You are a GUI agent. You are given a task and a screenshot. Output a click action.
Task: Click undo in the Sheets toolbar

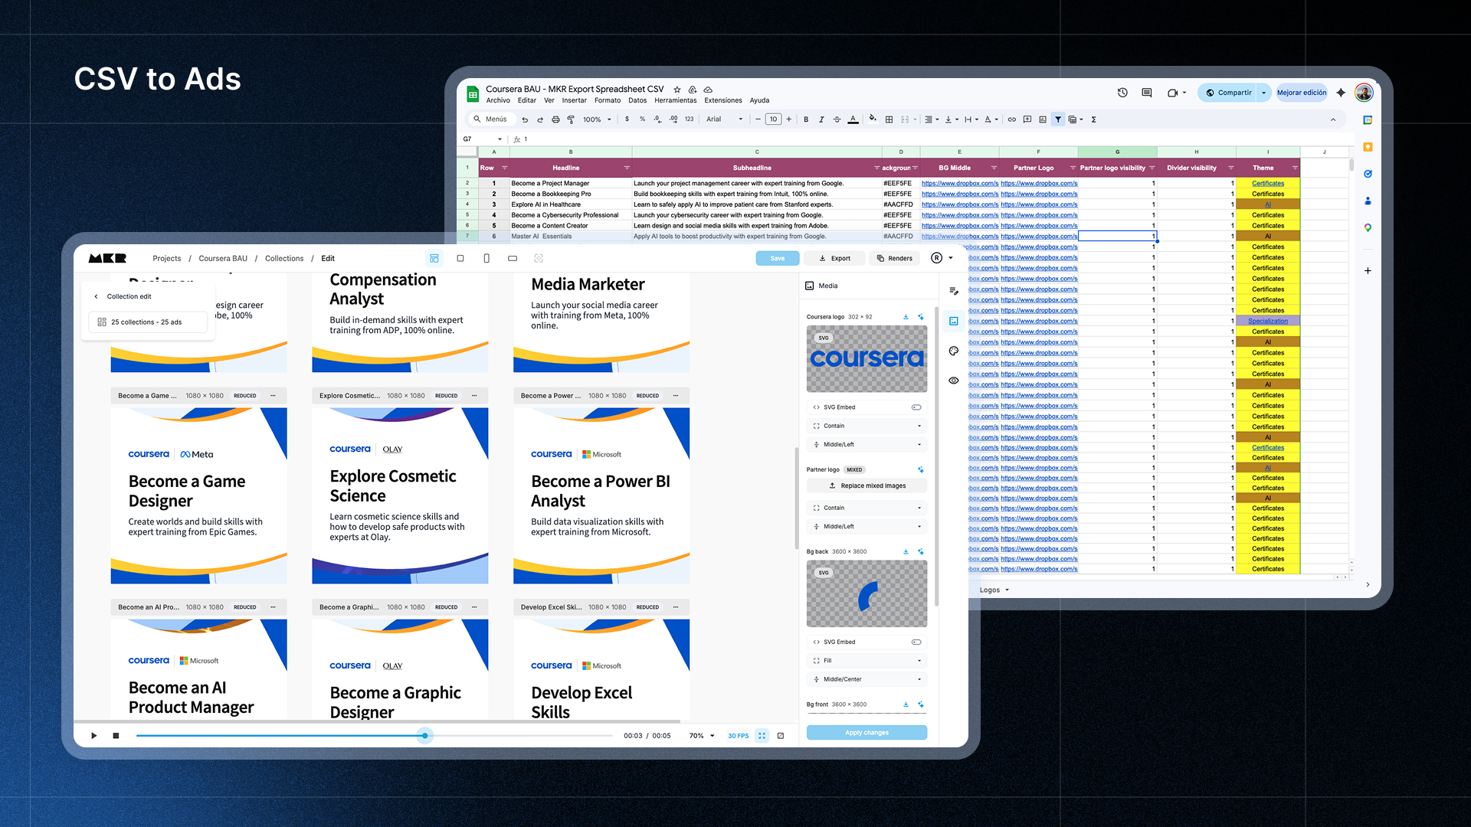coord(525,119)
